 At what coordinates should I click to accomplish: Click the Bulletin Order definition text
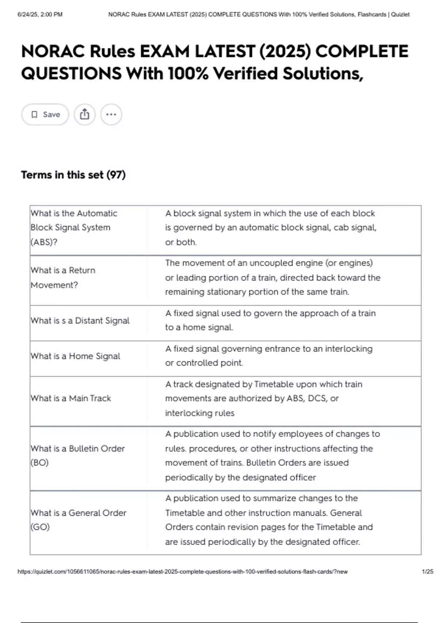coord(273,456)
